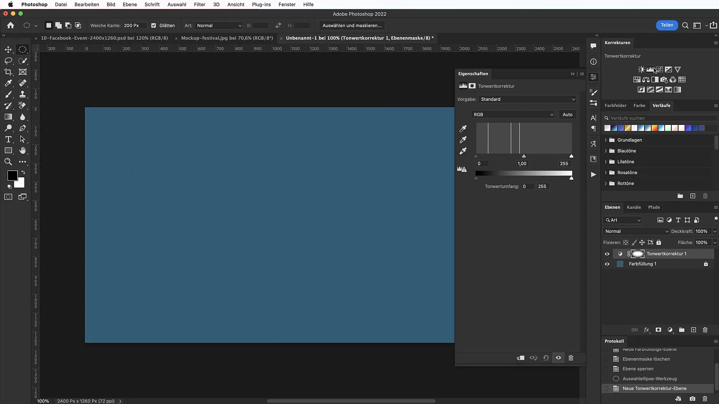The image size is (719, 404).
Task: Select the Pen tool
Action: [x=22, y=128]
